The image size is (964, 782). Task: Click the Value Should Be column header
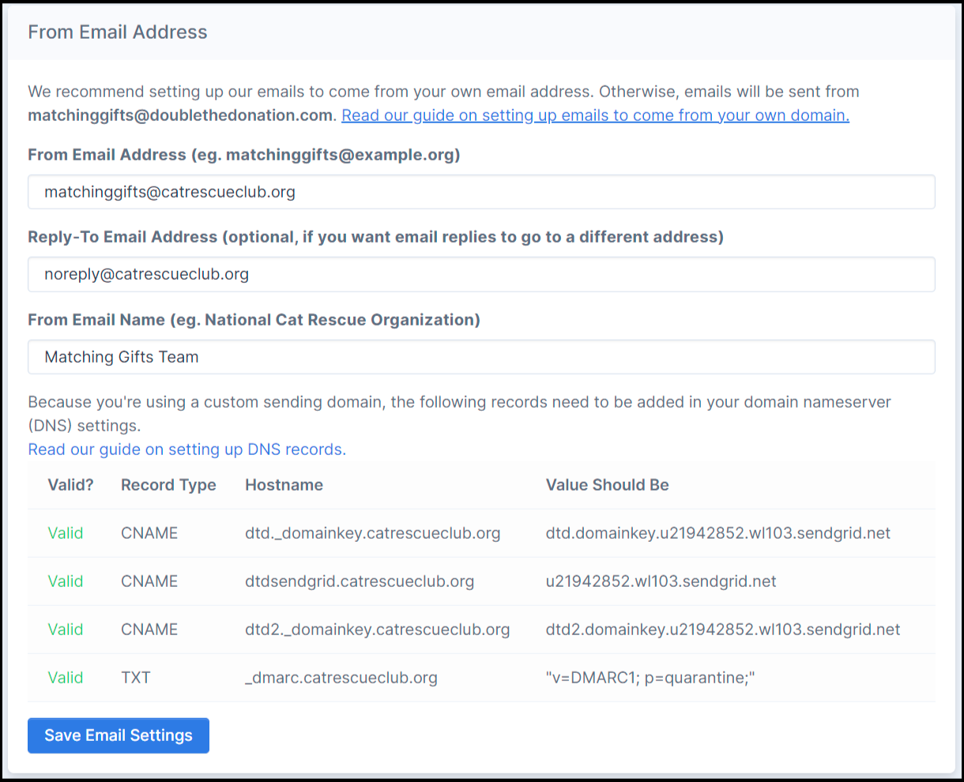[x=607, y=485]
